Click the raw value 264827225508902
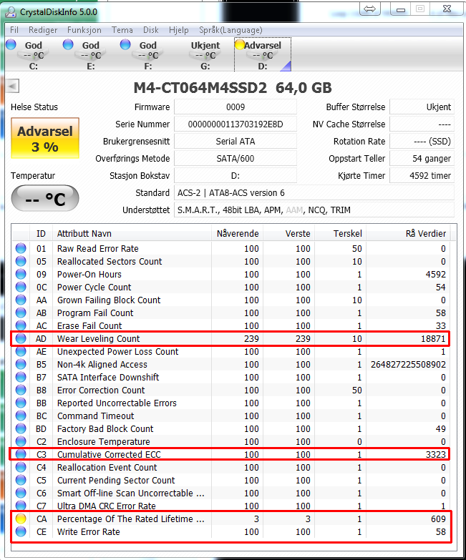The width and height of the screenshot is (466, 560). 408,364
